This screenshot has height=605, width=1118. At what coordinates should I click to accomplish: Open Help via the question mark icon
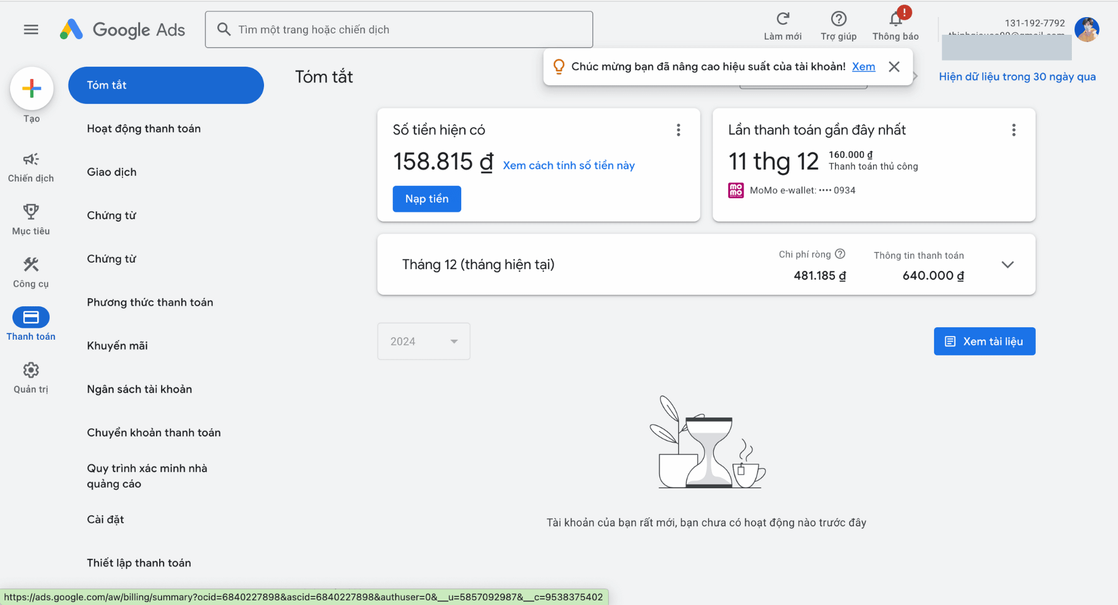[838, 20]
